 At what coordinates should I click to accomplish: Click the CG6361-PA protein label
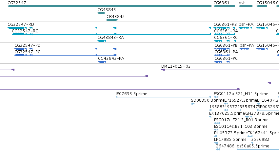(226, 52)
